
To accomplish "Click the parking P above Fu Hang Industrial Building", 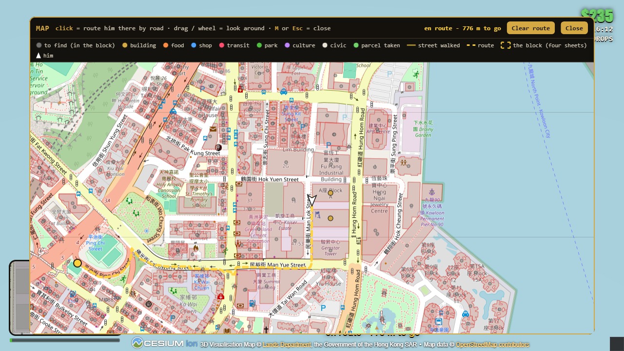I will (328, 145).
